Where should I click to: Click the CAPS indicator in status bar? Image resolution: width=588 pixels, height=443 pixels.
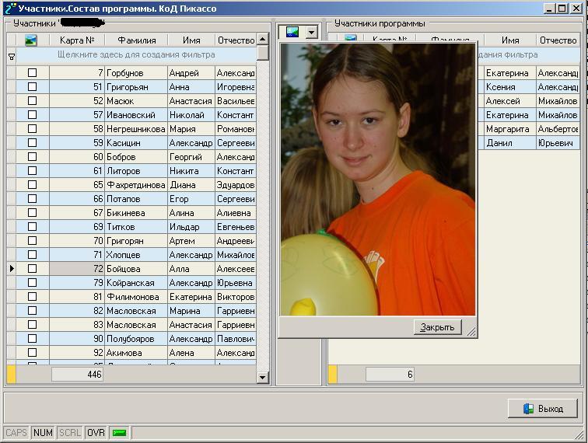tap(16, 433)
